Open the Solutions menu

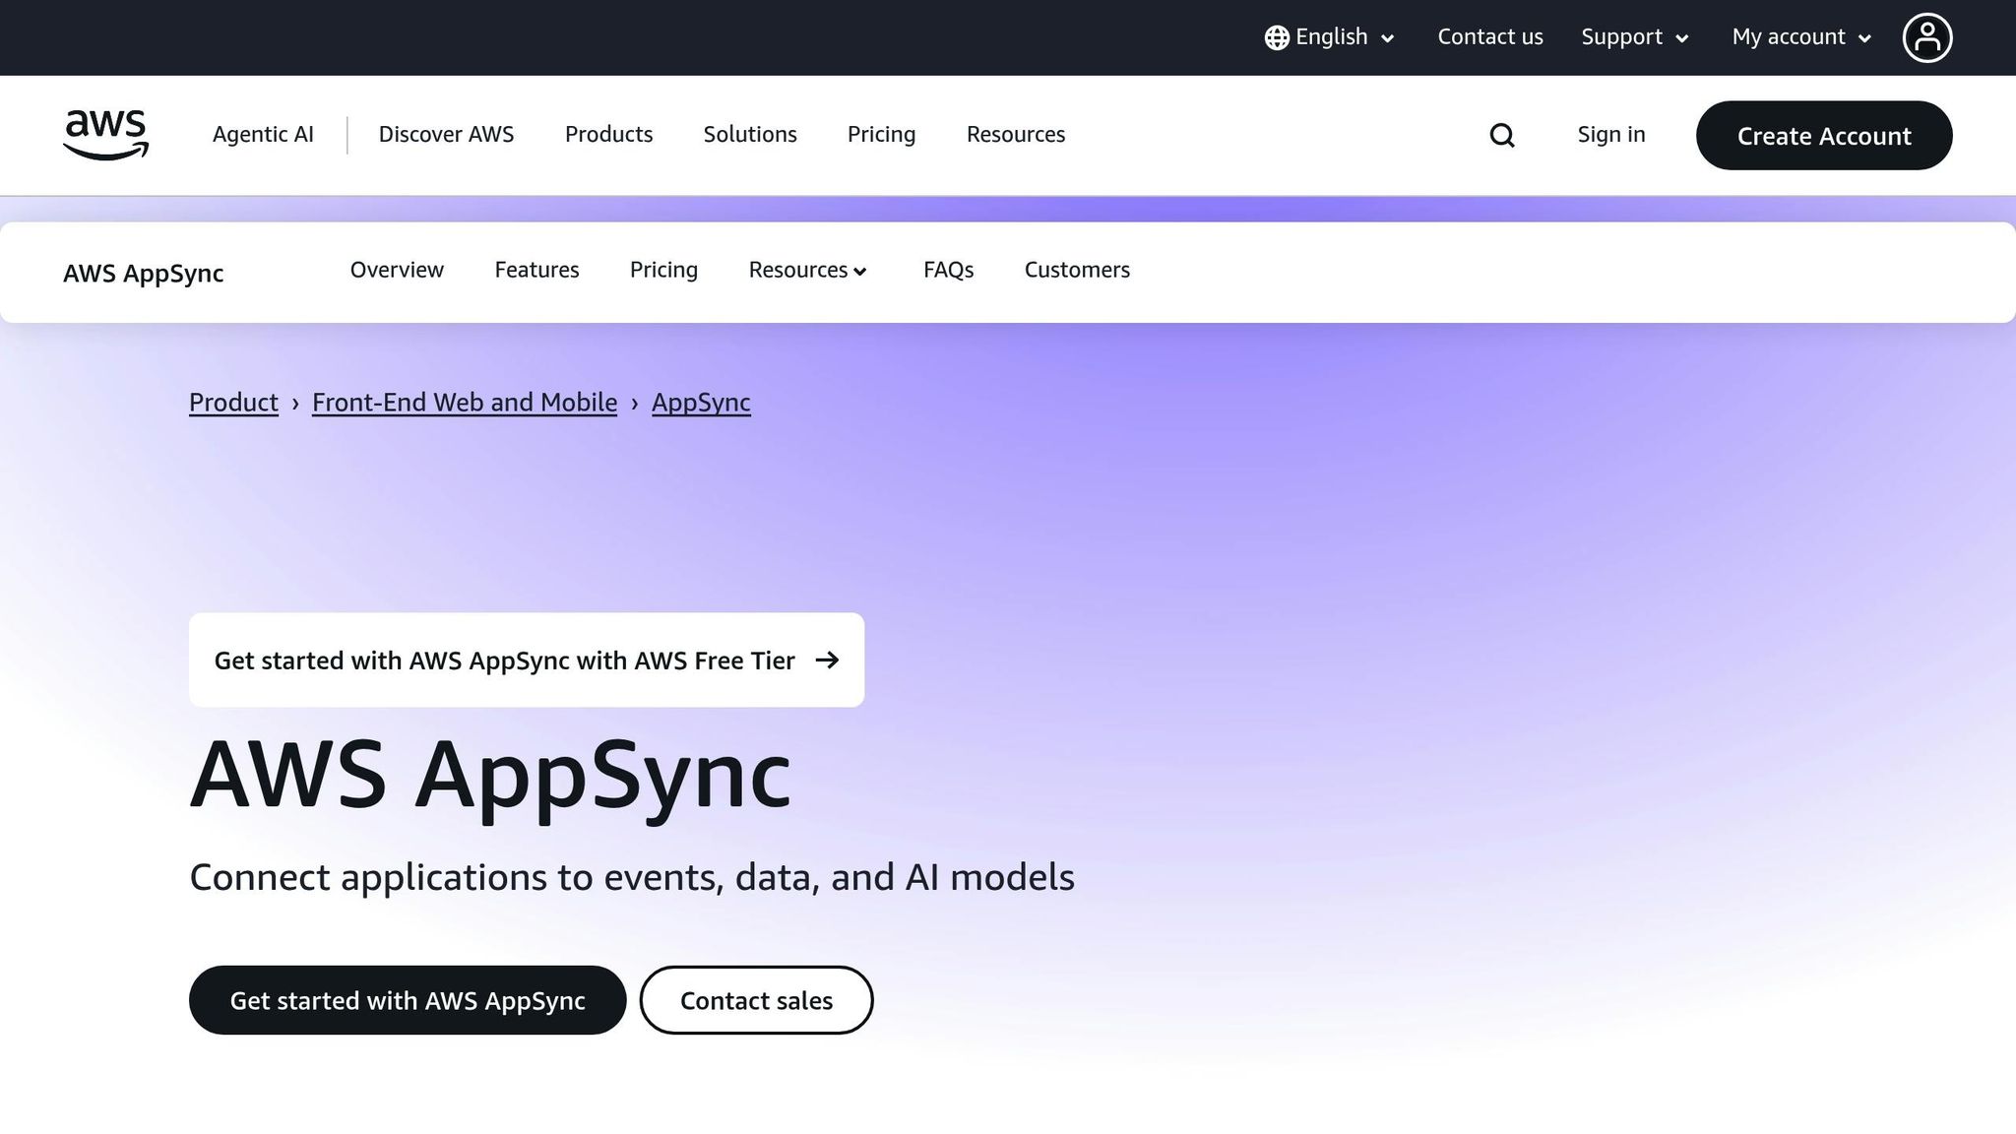tap(750, 135)
